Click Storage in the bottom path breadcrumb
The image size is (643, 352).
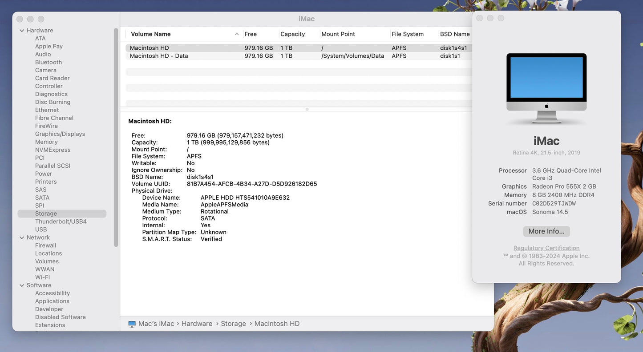click(233, 324)
